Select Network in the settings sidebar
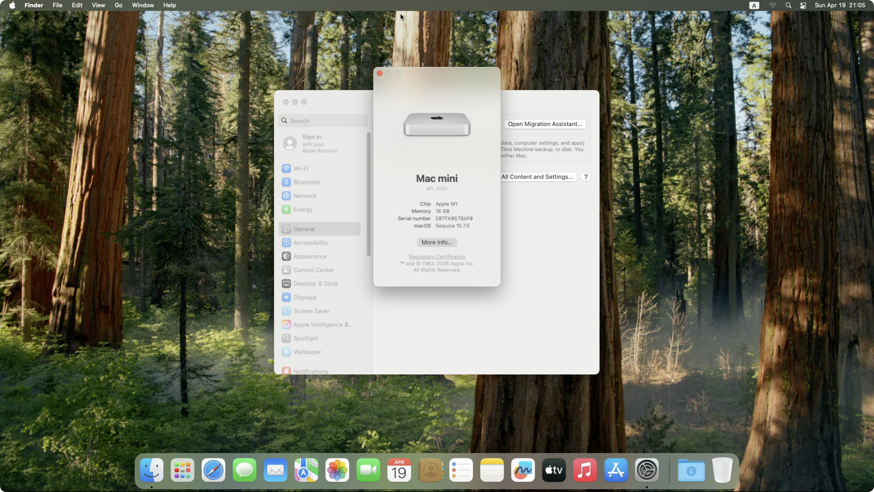 tap(320, 196)
